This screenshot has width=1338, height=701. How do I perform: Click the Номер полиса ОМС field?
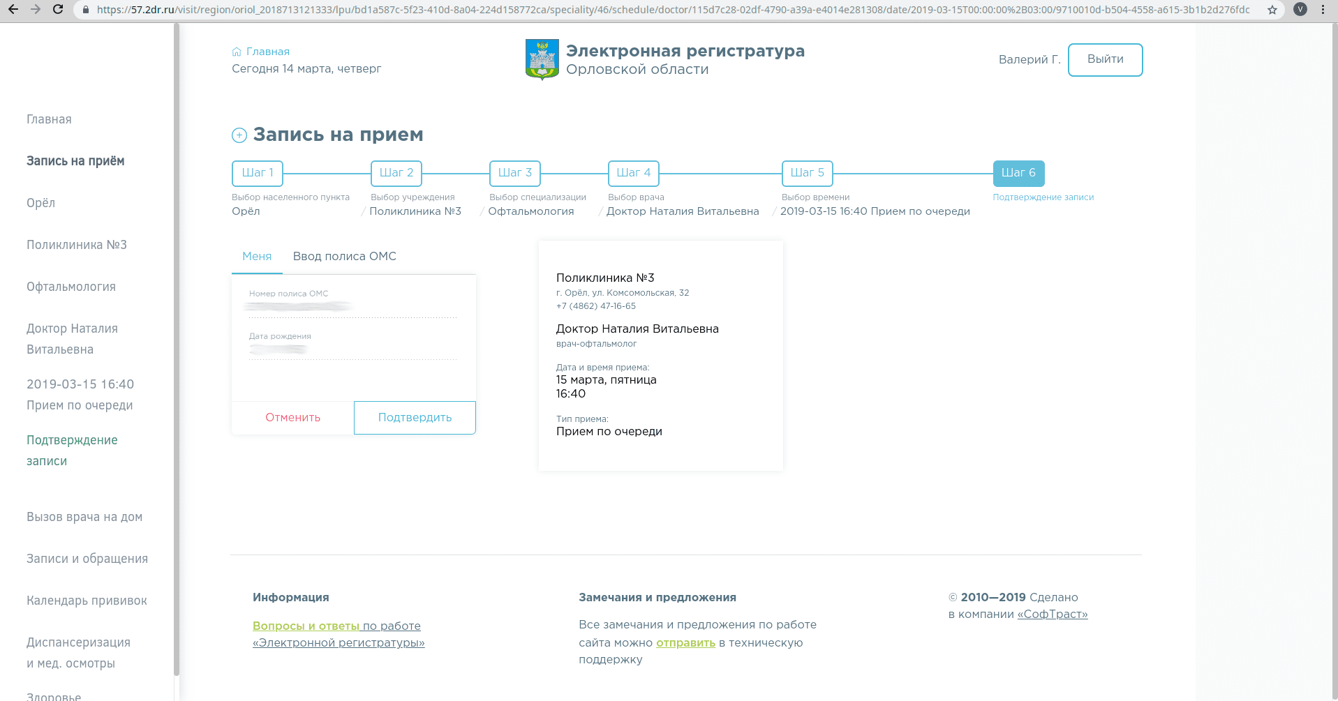click(352, 307)
